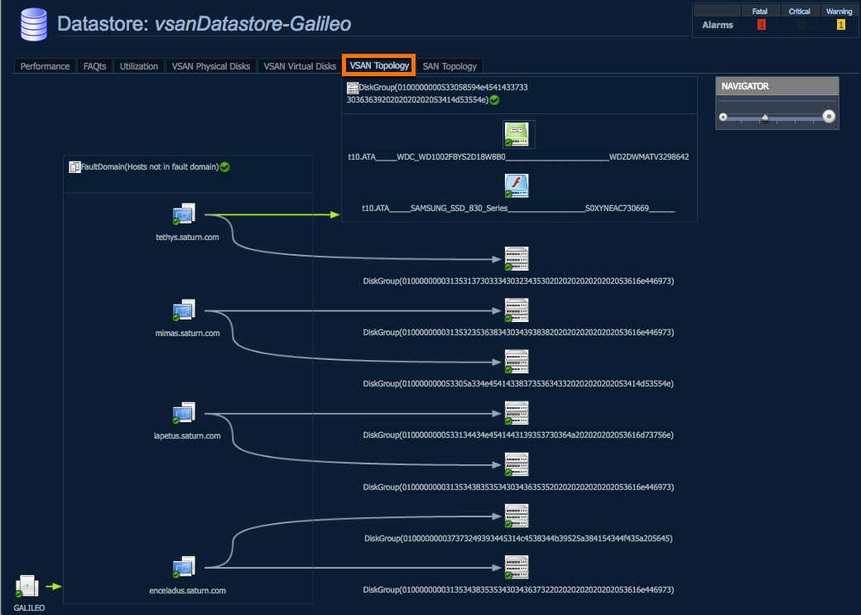Select disk group icon 01000000003737324939
This screenshot has height=615, width=861.
coord(517,517)
